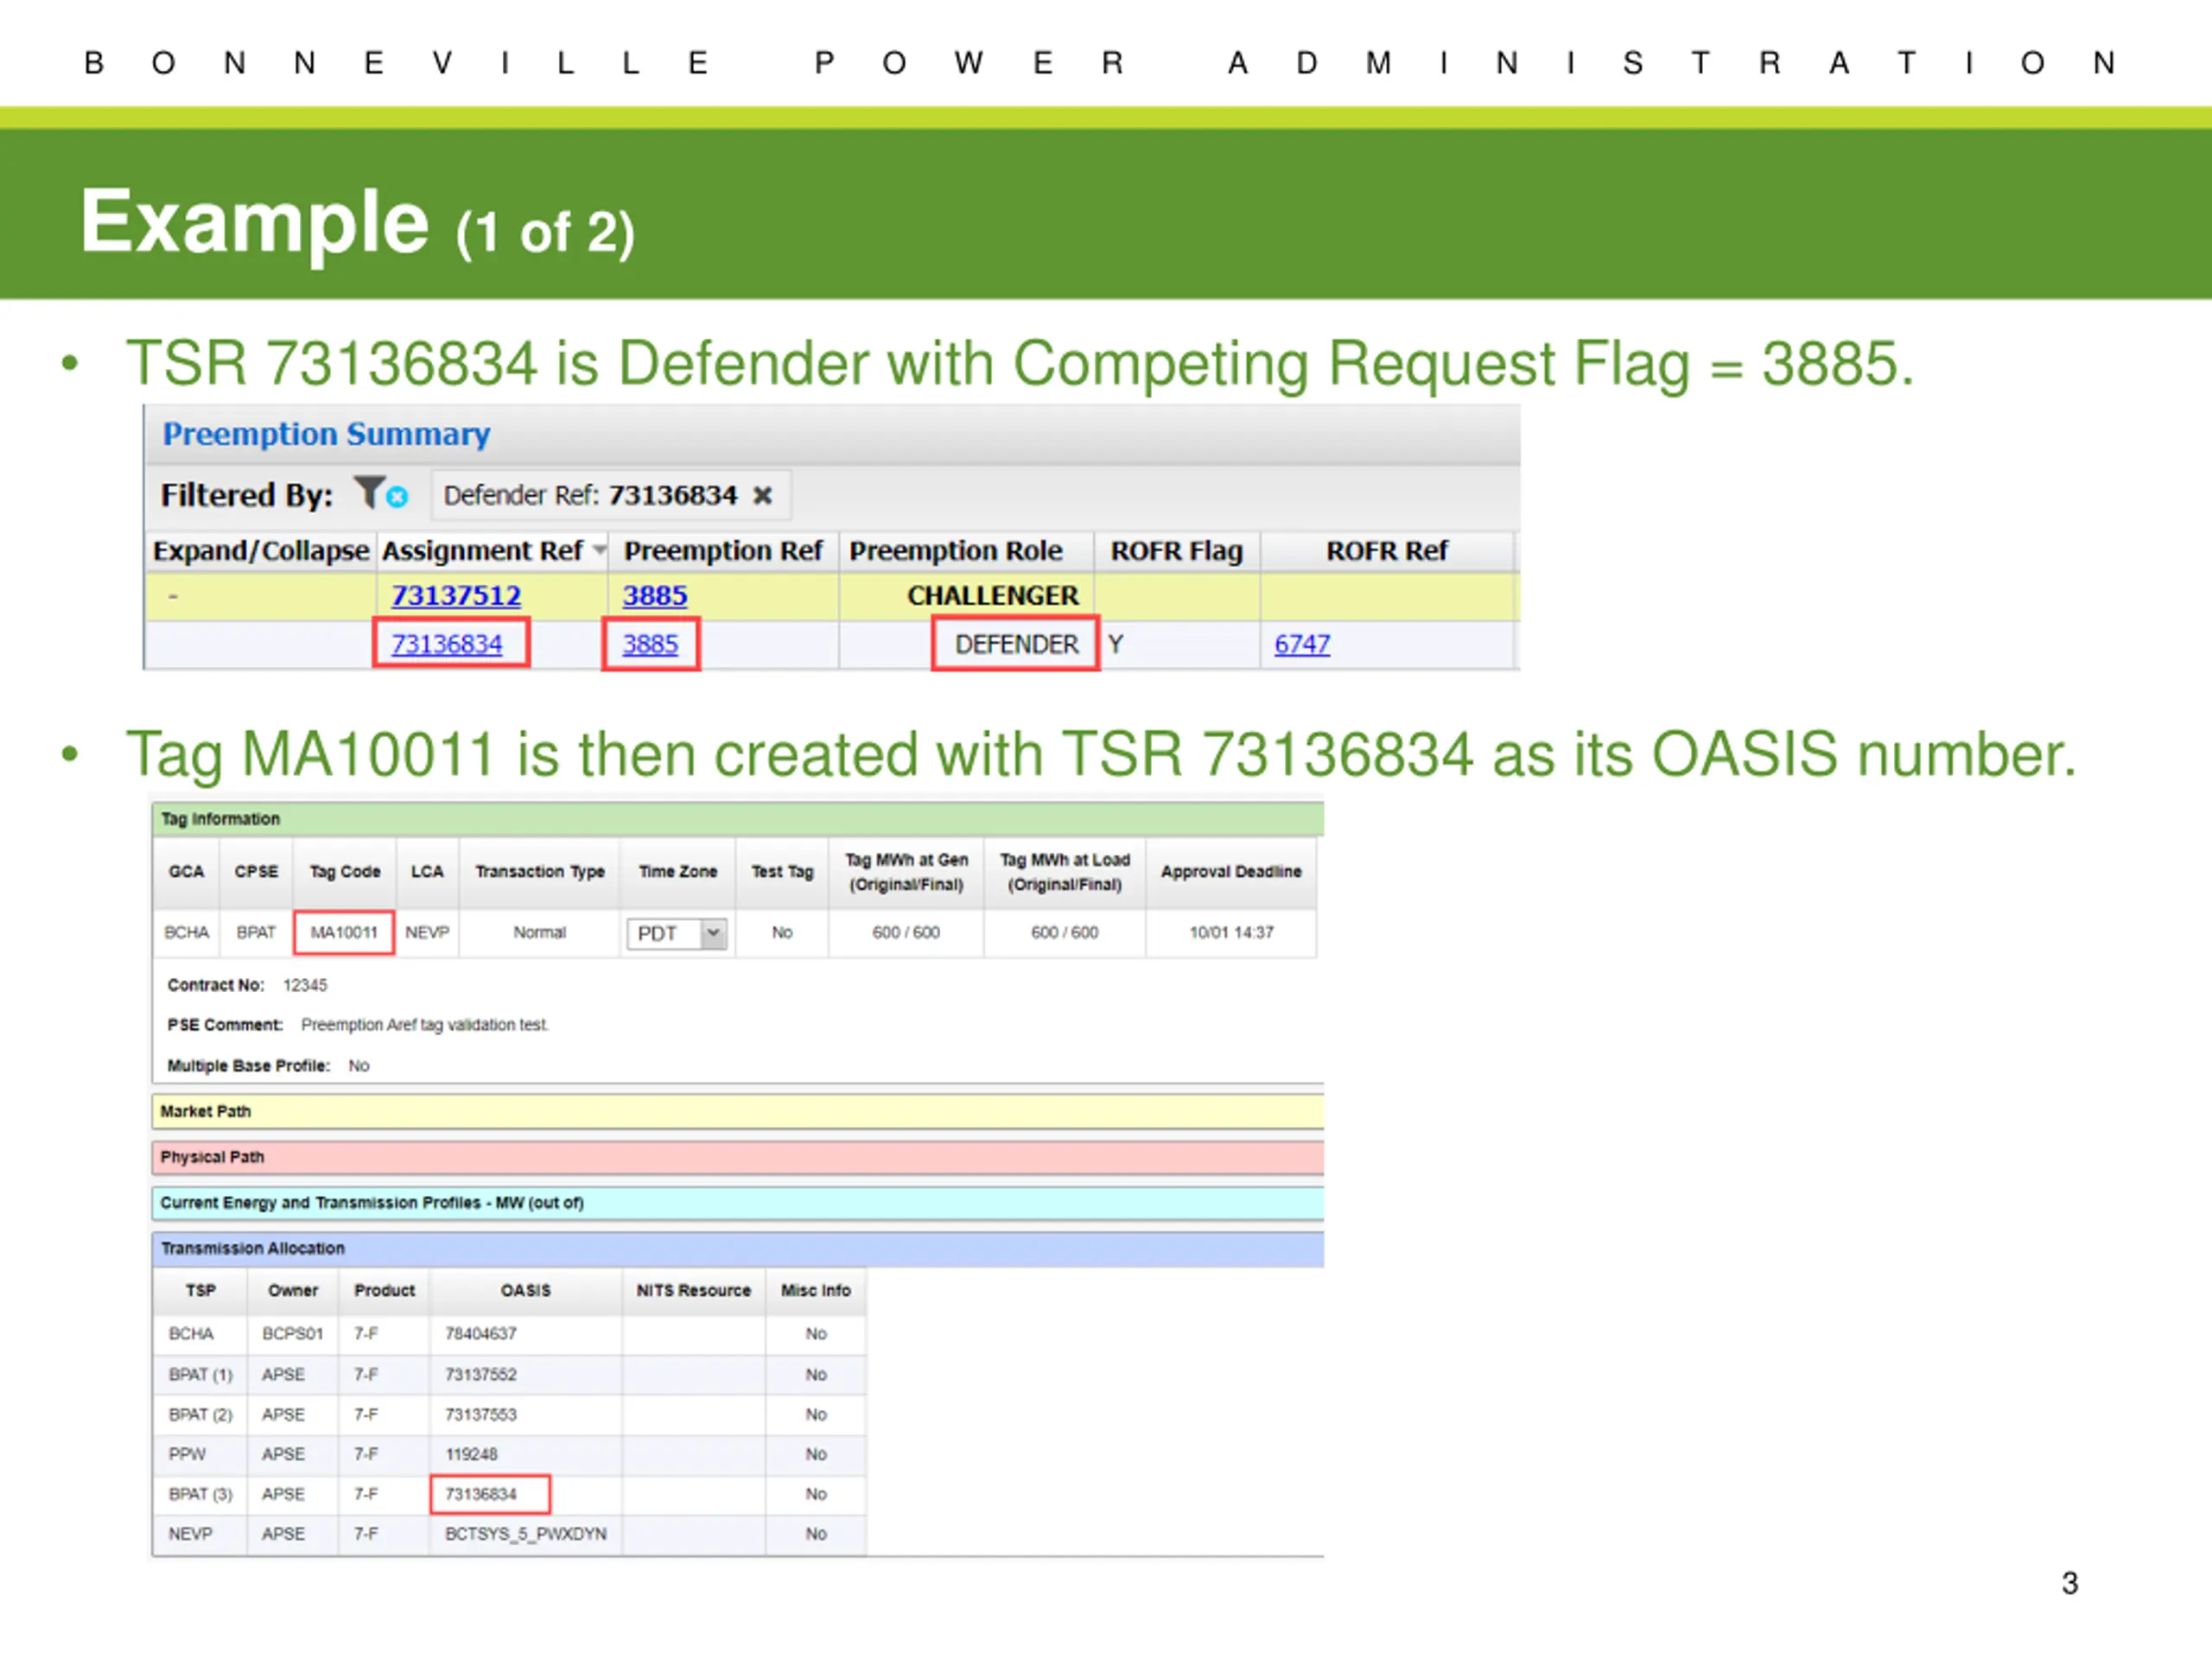Open the PDT time zone dropdown

coord(676,934)
